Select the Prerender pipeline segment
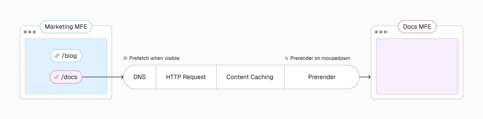 [x=322, y=77]
